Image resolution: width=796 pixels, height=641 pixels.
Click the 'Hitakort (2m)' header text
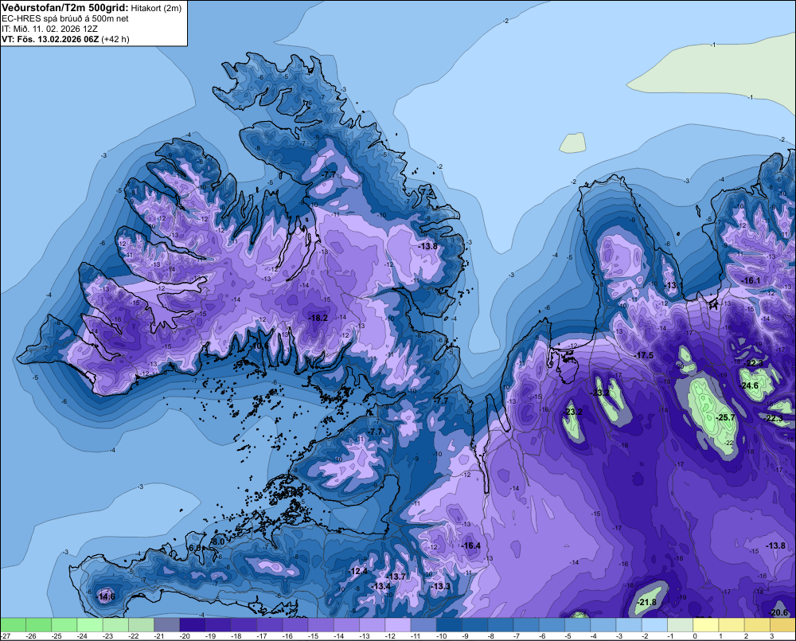click(x=156, y=8)
